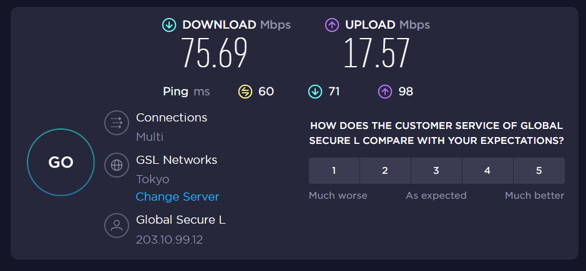586x271 pixels.
Task: Click the 17.57 upload speed result
Action: coord(376,54)
